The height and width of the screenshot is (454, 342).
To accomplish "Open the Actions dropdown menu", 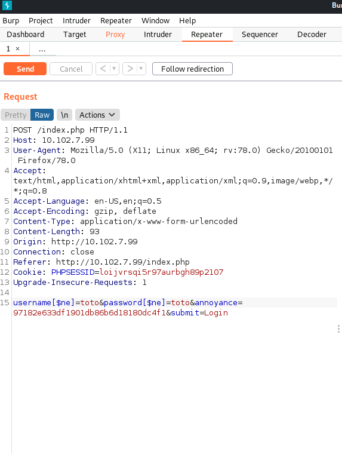I will (x=97, y=115).
